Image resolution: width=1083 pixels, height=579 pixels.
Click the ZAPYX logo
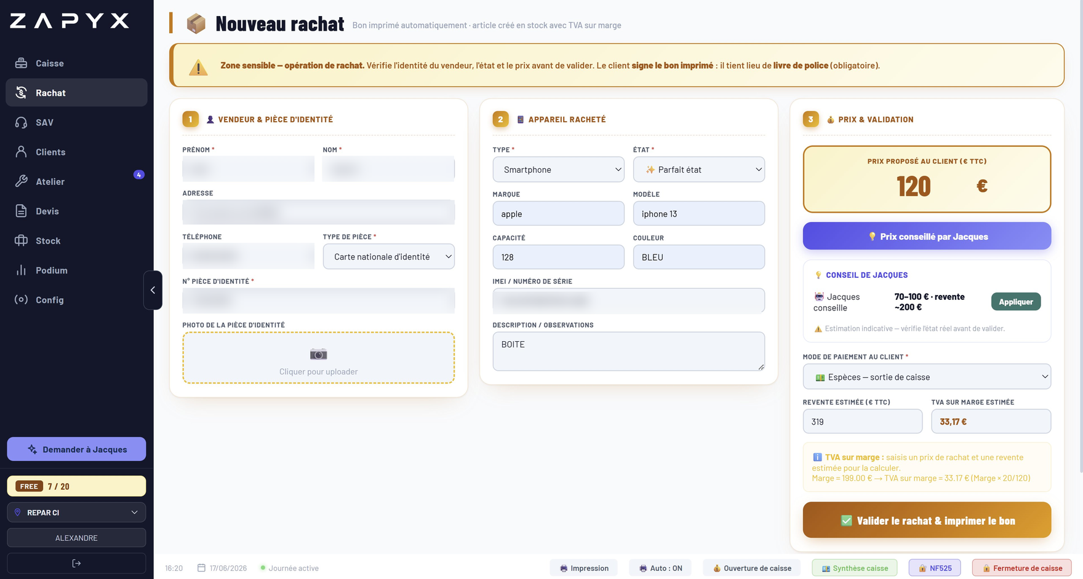pyautogui.click(x=70, y=21)
